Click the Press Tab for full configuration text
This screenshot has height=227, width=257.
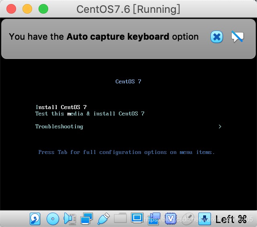click(x=126, y=152)
